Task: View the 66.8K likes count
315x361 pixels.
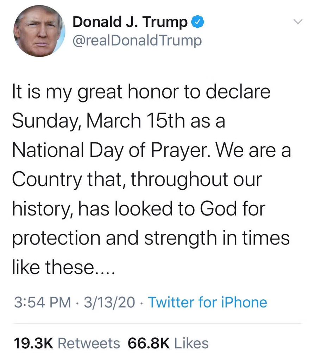Action: pos(149,343)
